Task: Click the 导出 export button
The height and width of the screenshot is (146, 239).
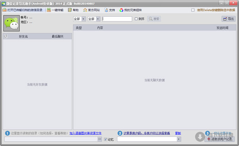Action: pyautogui.click(x=229, y=19)
